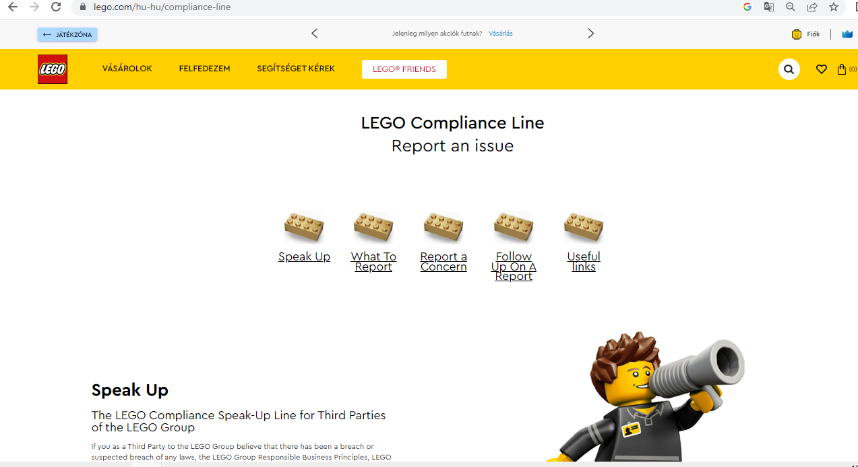Image resolution: width=858 pixels, height=467 pixels.
Task: Click the blue VIP crown icon
Action: click(847, 34)
